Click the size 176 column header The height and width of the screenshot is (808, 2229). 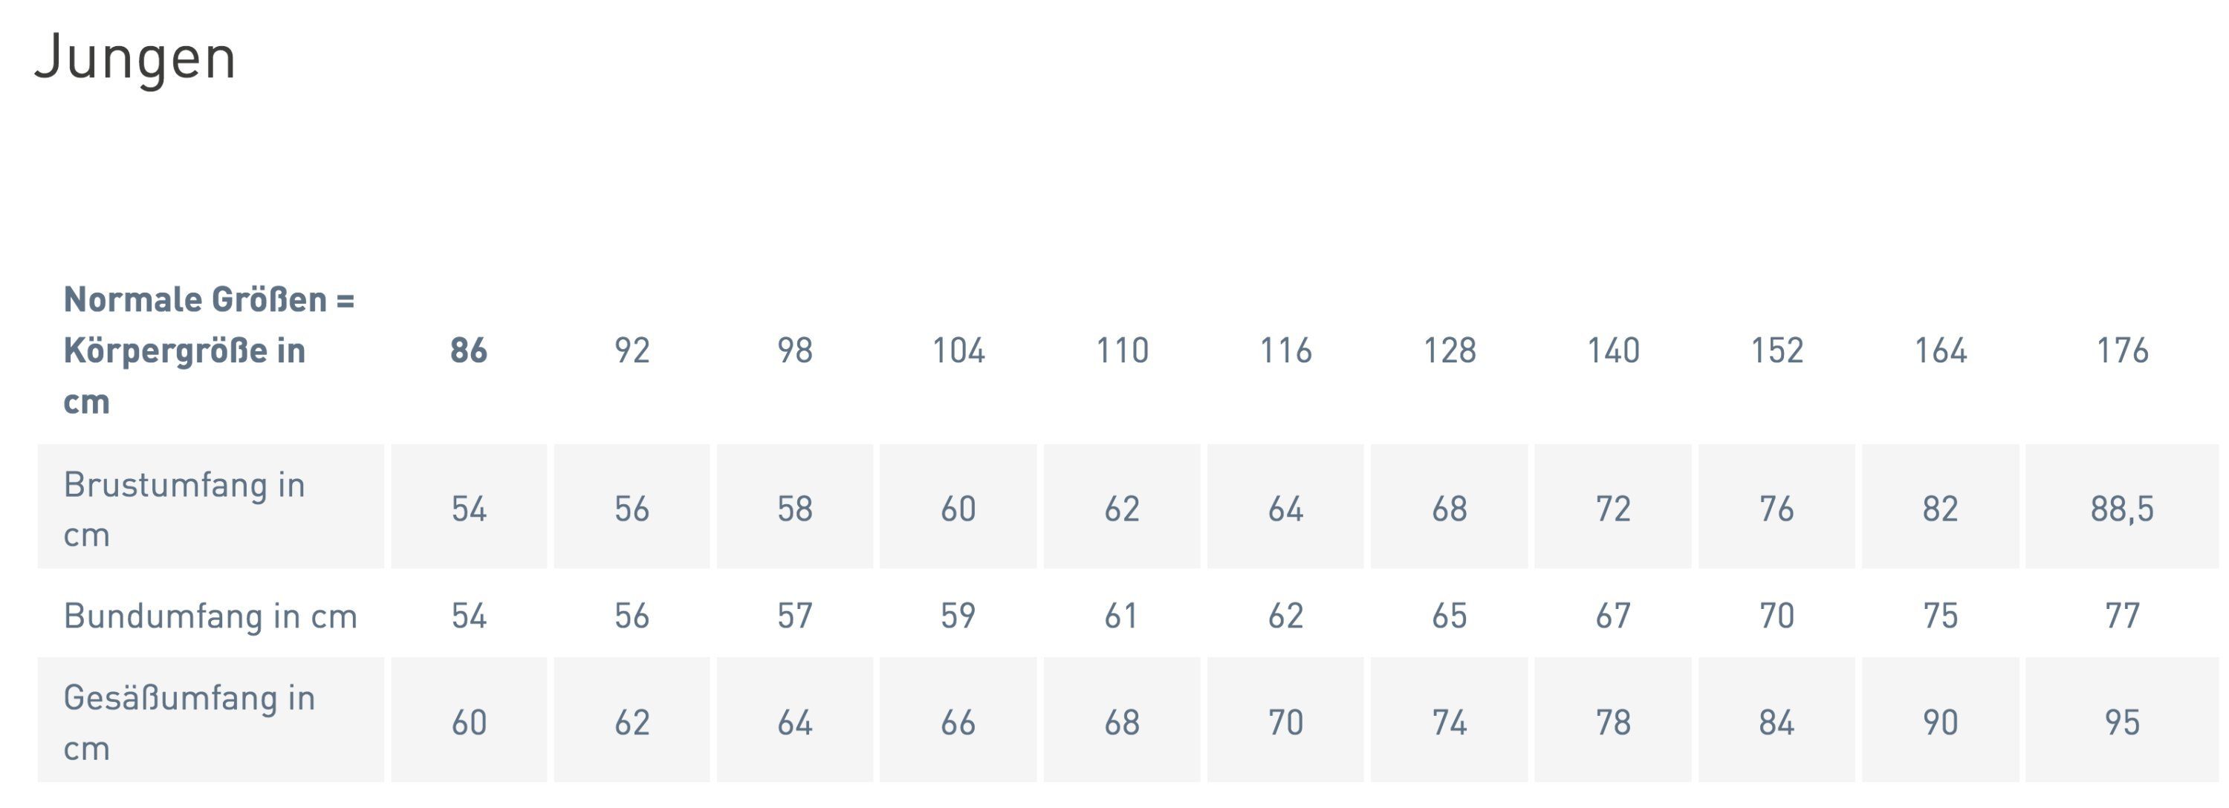click(x=2122, y=351)
